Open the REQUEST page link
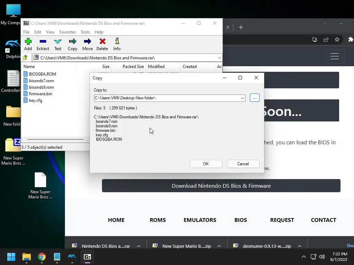The image size is (354, 265). pos(282,220)
